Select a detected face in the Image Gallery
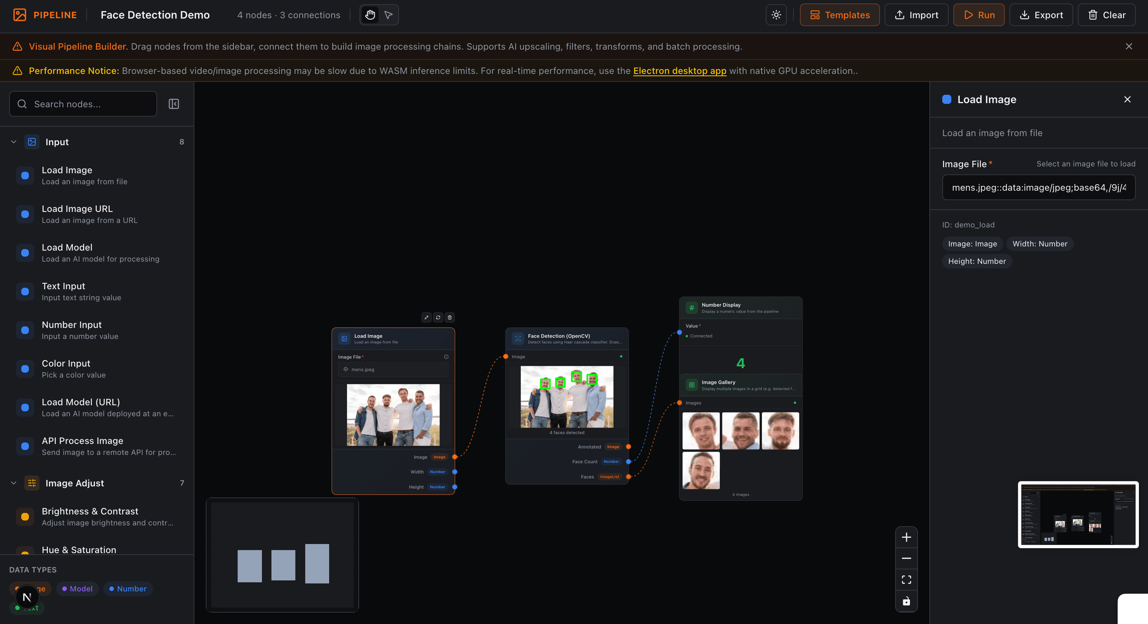Image resolution: width=1148 pixels, height=624 pixels. point(700,430)
